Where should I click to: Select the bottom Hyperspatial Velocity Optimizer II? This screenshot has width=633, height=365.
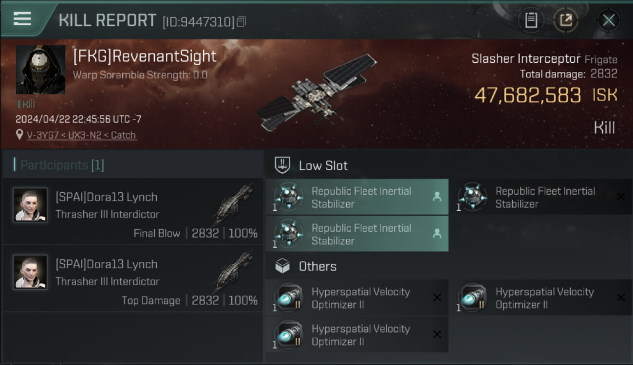coord(356,334)
